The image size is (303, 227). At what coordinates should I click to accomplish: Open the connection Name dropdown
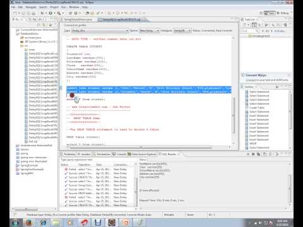click(149, 31)
